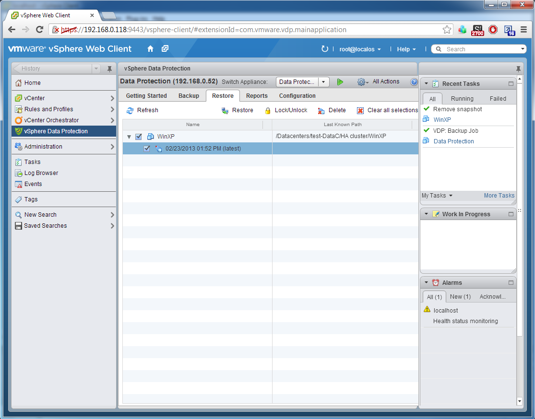Expand the vCenter navigator chevron
Viewport: 535px width, 419px height.
pyautogui.click(x=112, y=98)
